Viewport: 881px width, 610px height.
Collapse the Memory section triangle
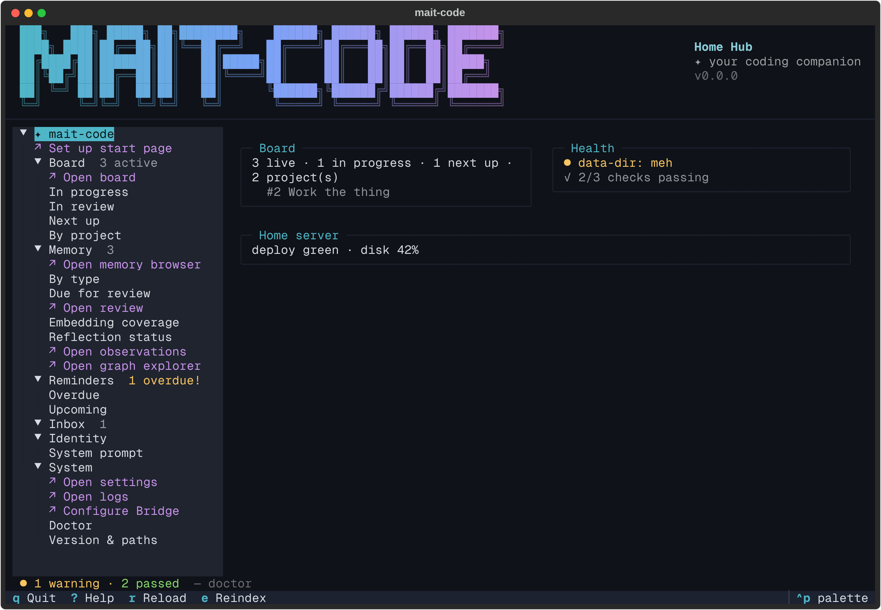[x=38, y=249]
